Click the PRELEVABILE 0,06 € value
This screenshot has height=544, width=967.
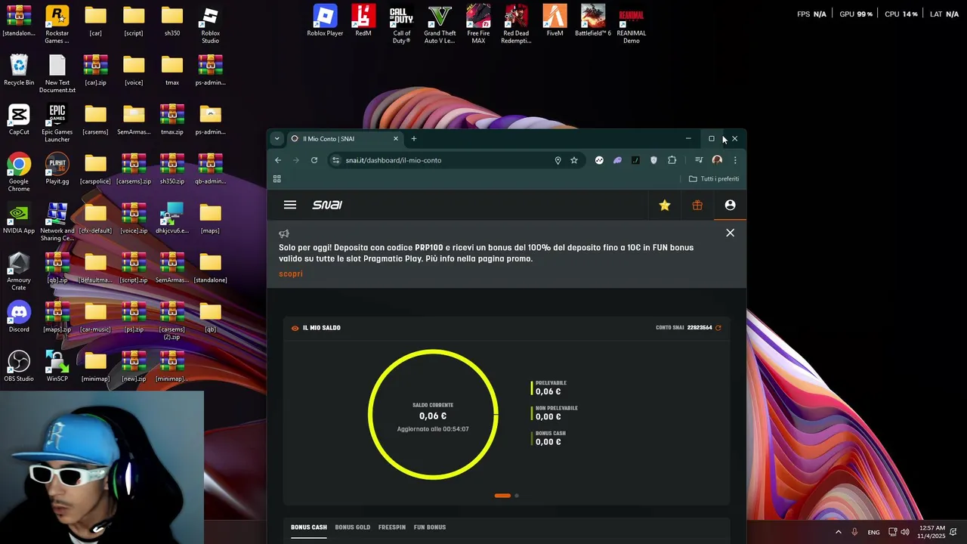tap(548, 391)
